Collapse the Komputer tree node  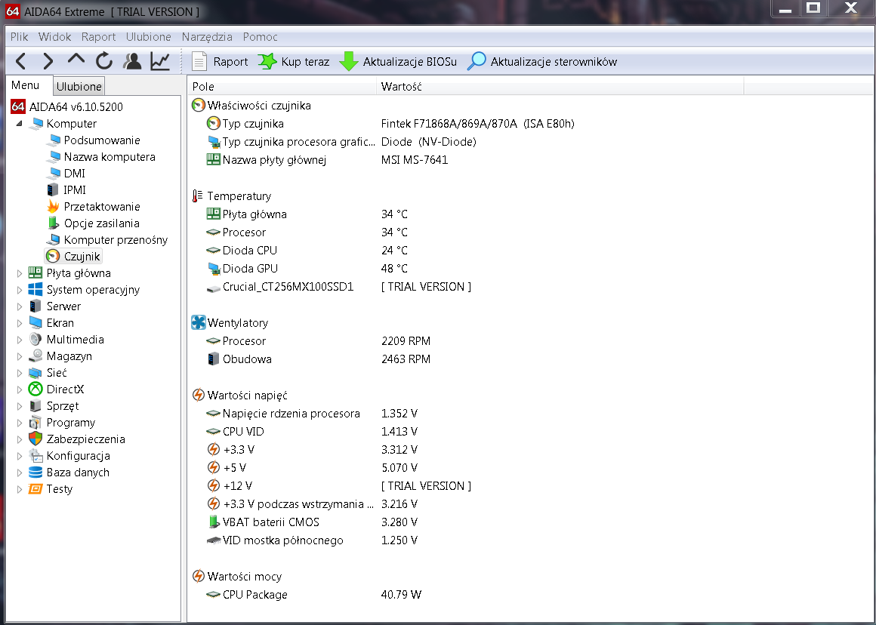point(19,124)
